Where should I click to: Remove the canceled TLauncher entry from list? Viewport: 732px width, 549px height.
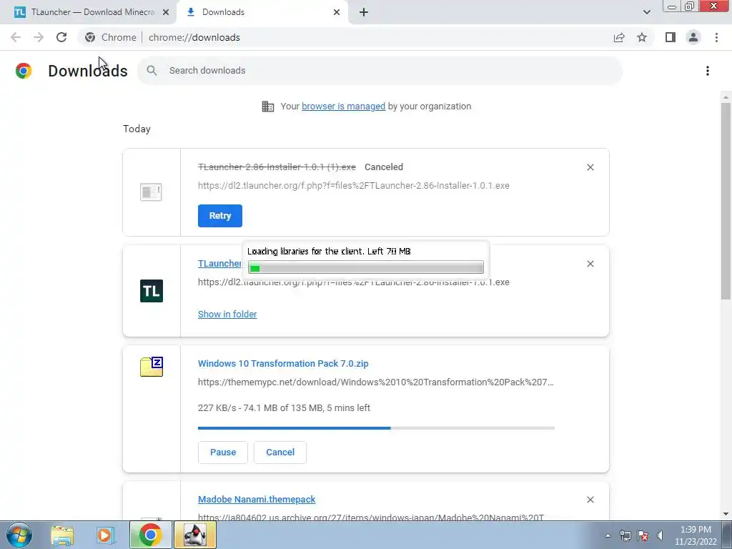pos(590,167)
